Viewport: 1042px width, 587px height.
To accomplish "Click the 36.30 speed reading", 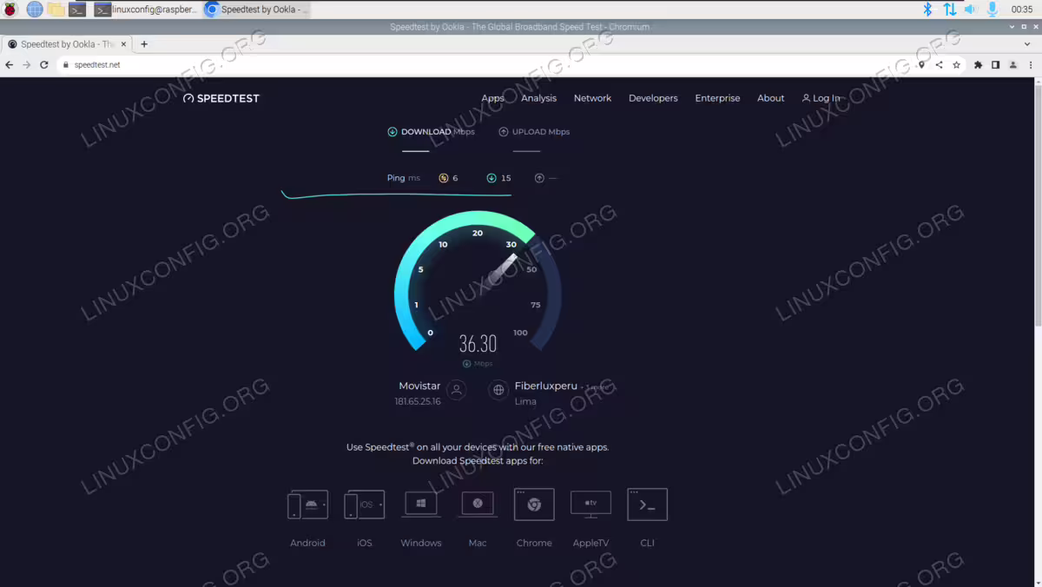I will coord(478,343).
